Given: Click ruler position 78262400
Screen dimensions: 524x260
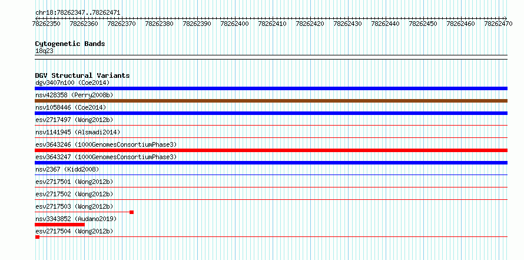Looking at the screenshot, I should (234, 24).
